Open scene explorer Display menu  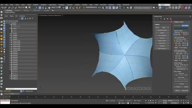click(11, 16)
